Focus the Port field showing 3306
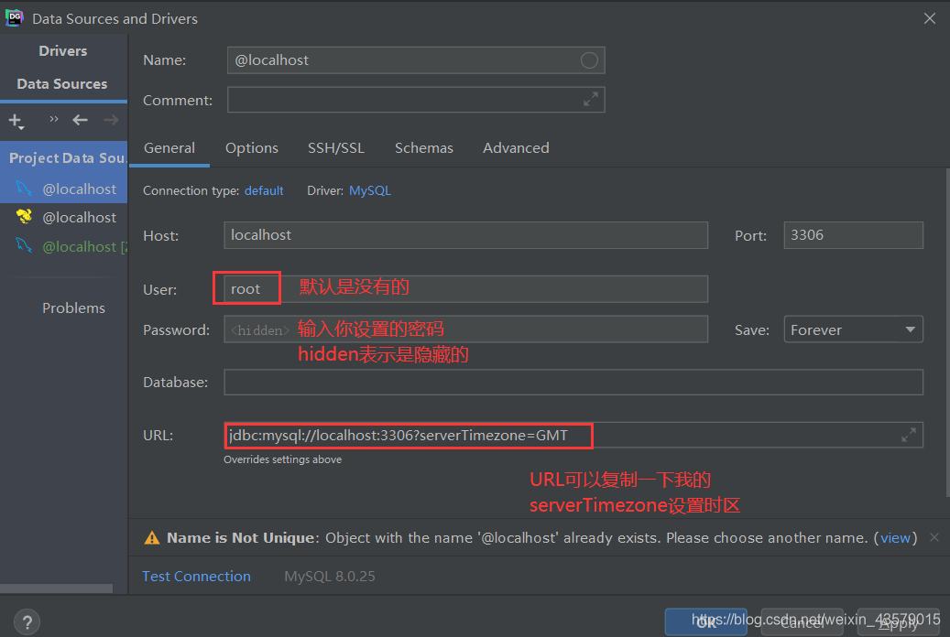Viewport: 950px width, 637px height. click(x=853, y=235)
